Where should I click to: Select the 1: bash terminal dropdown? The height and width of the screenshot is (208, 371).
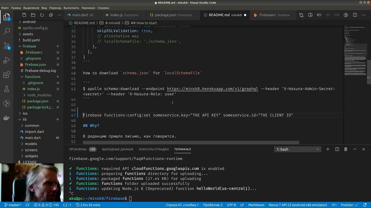(298, 149)
